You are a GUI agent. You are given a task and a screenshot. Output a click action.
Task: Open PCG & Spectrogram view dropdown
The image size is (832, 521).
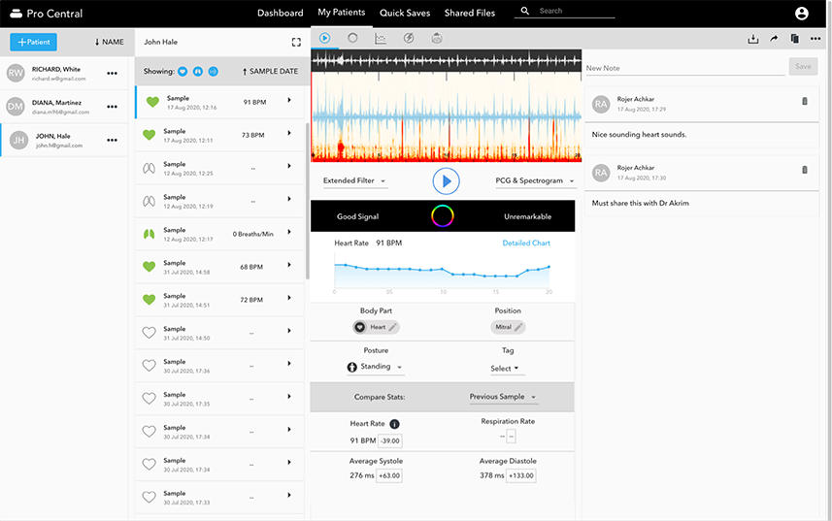(535, 181)
